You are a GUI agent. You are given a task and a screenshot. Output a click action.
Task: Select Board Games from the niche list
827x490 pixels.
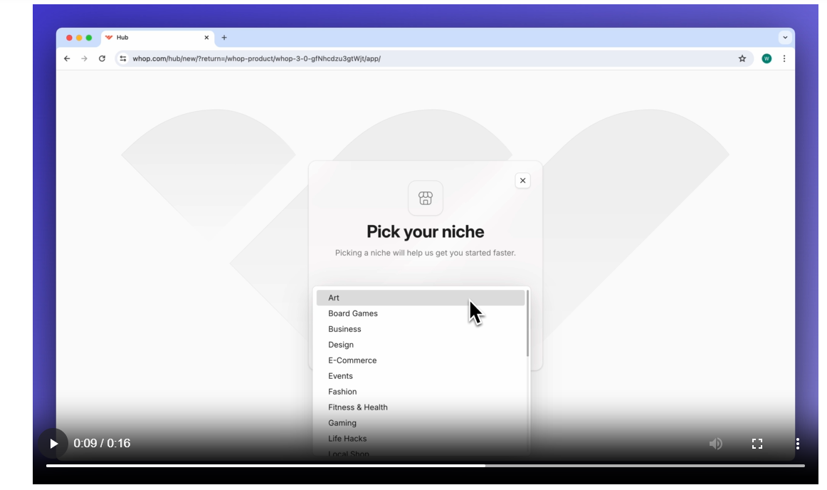[421, 313]
